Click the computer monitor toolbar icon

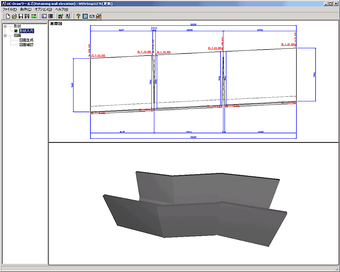68,16
